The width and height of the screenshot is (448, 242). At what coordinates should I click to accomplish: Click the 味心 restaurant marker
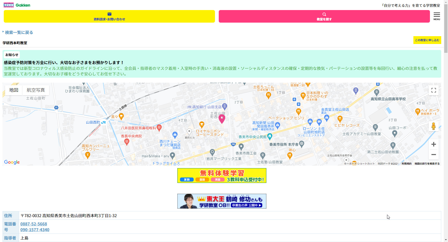(x=290, y=156)
